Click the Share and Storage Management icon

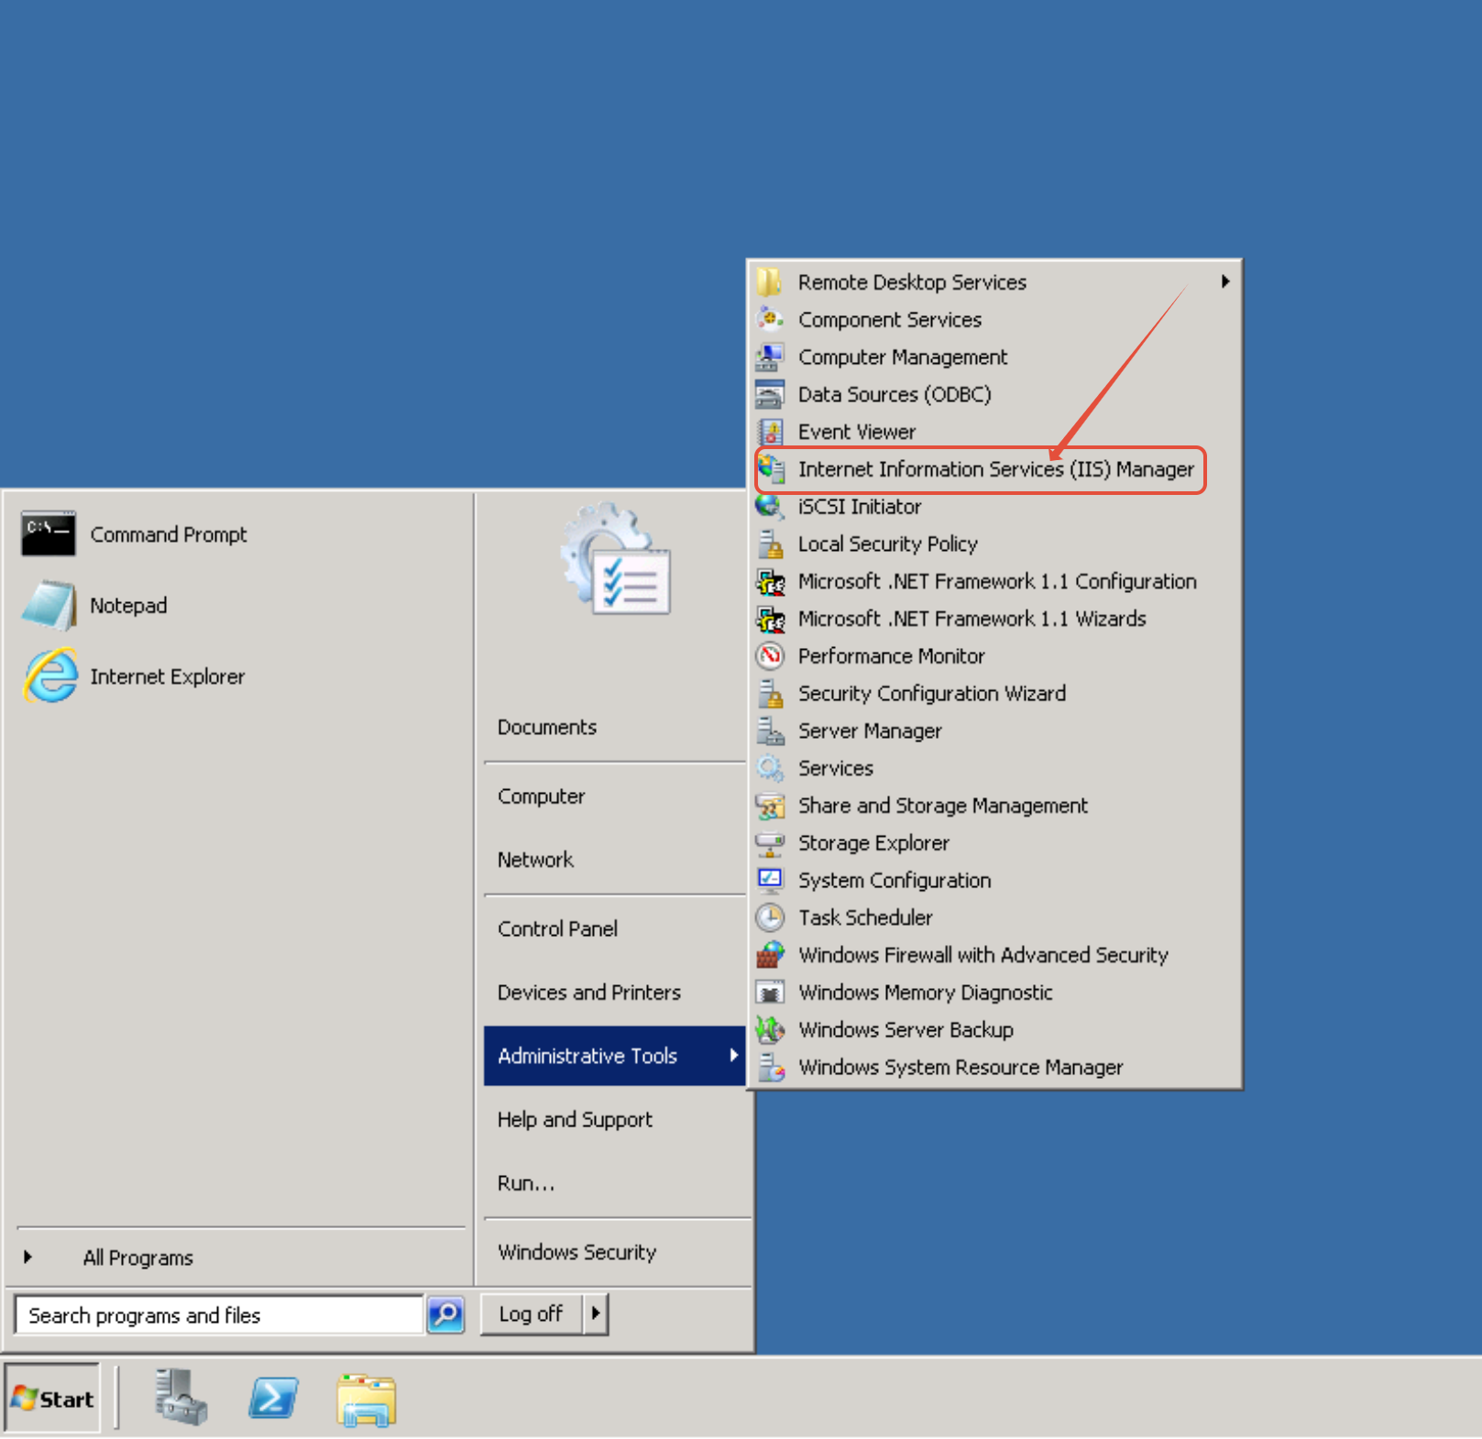[770, 806]
